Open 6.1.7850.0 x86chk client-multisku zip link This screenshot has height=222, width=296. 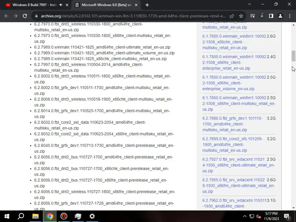pyautogui.click(x=234, y=42)
